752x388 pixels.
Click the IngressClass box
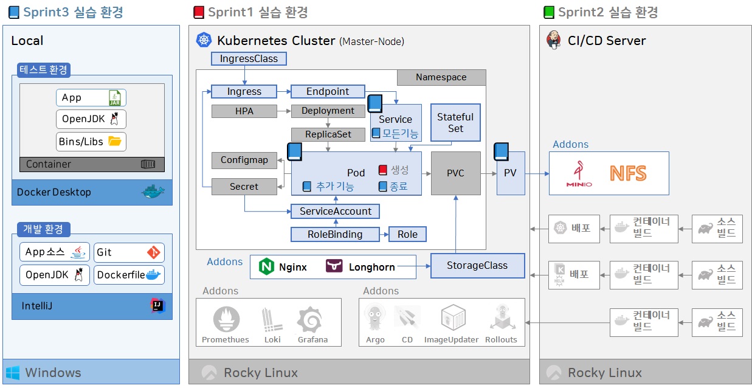(x=248, y=58)
